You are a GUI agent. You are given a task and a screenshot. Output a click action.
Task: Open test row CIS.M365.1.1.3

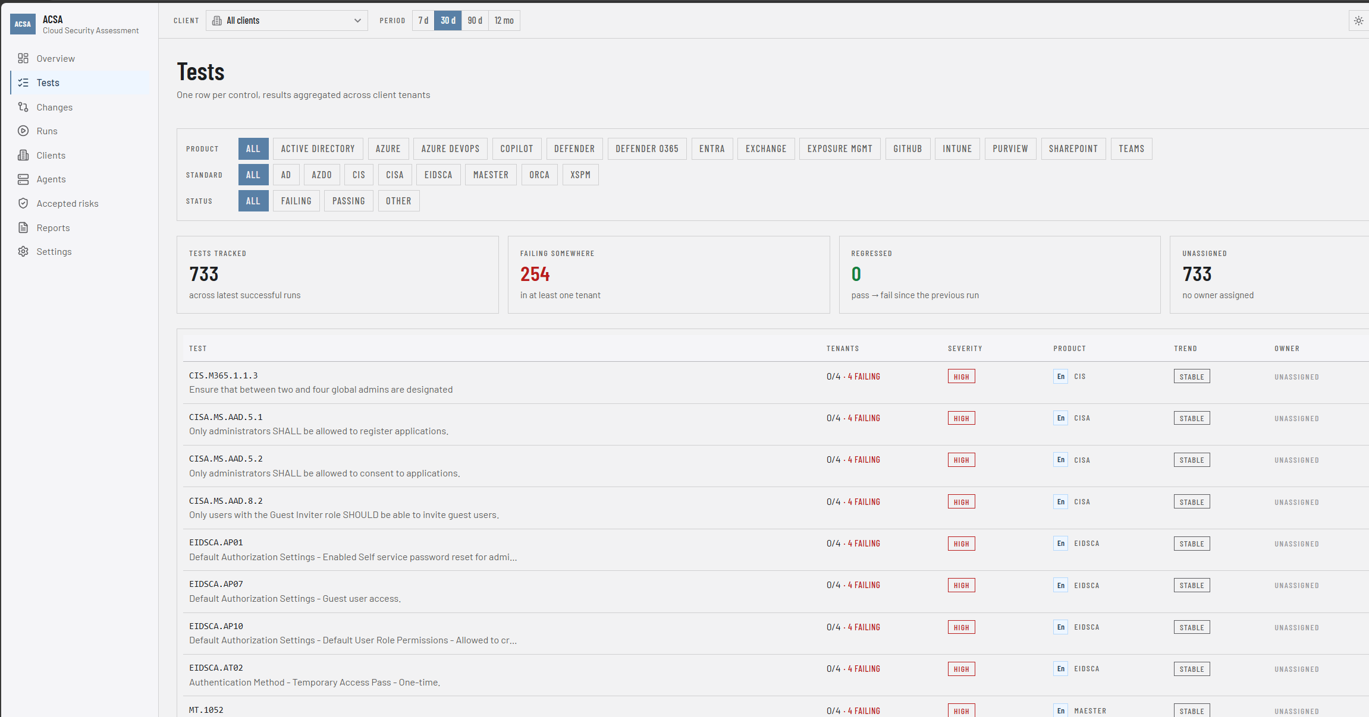[775, 383]
